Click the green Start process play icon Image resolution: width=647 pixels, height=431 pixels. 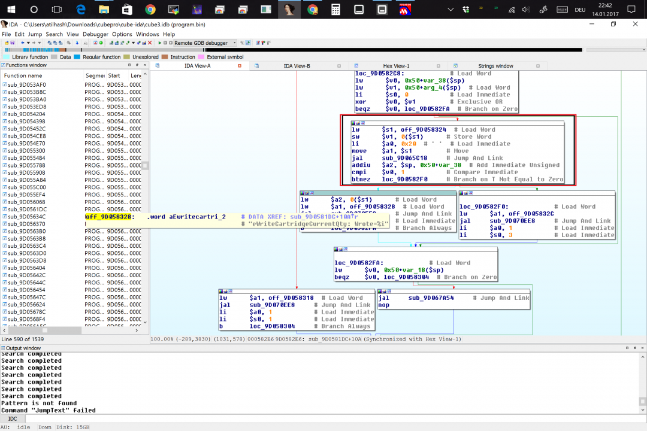pyautogui.click(x=160, y=43)
